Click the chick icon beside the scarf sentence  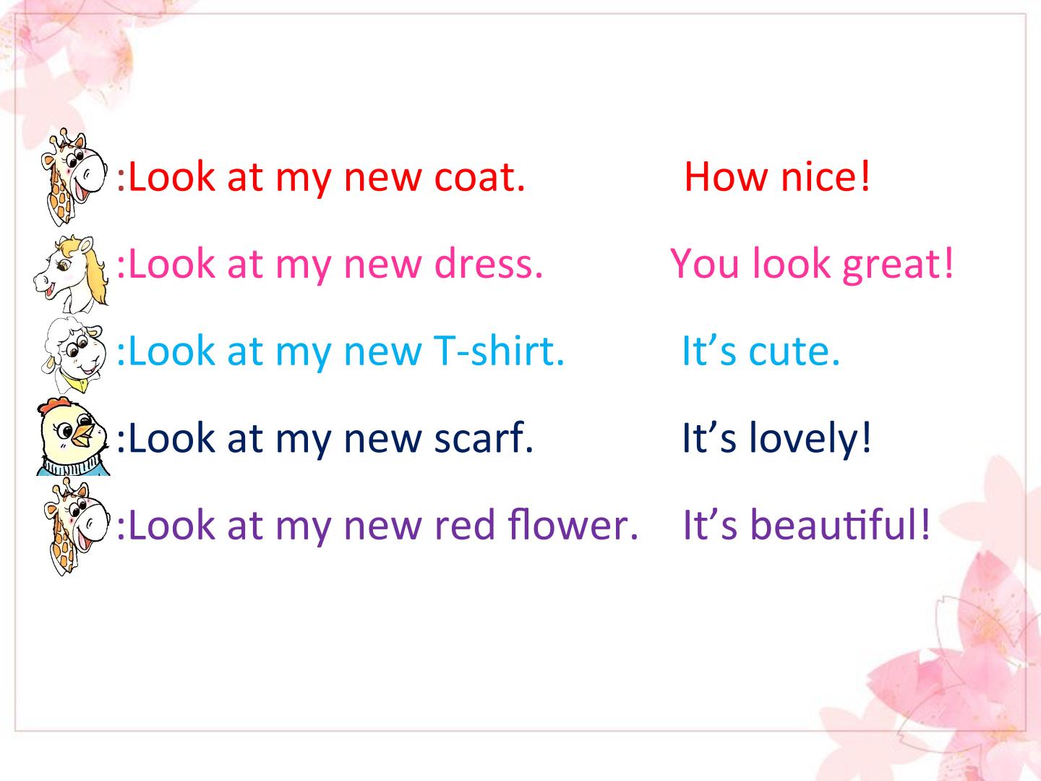click(x=73, y=437)
